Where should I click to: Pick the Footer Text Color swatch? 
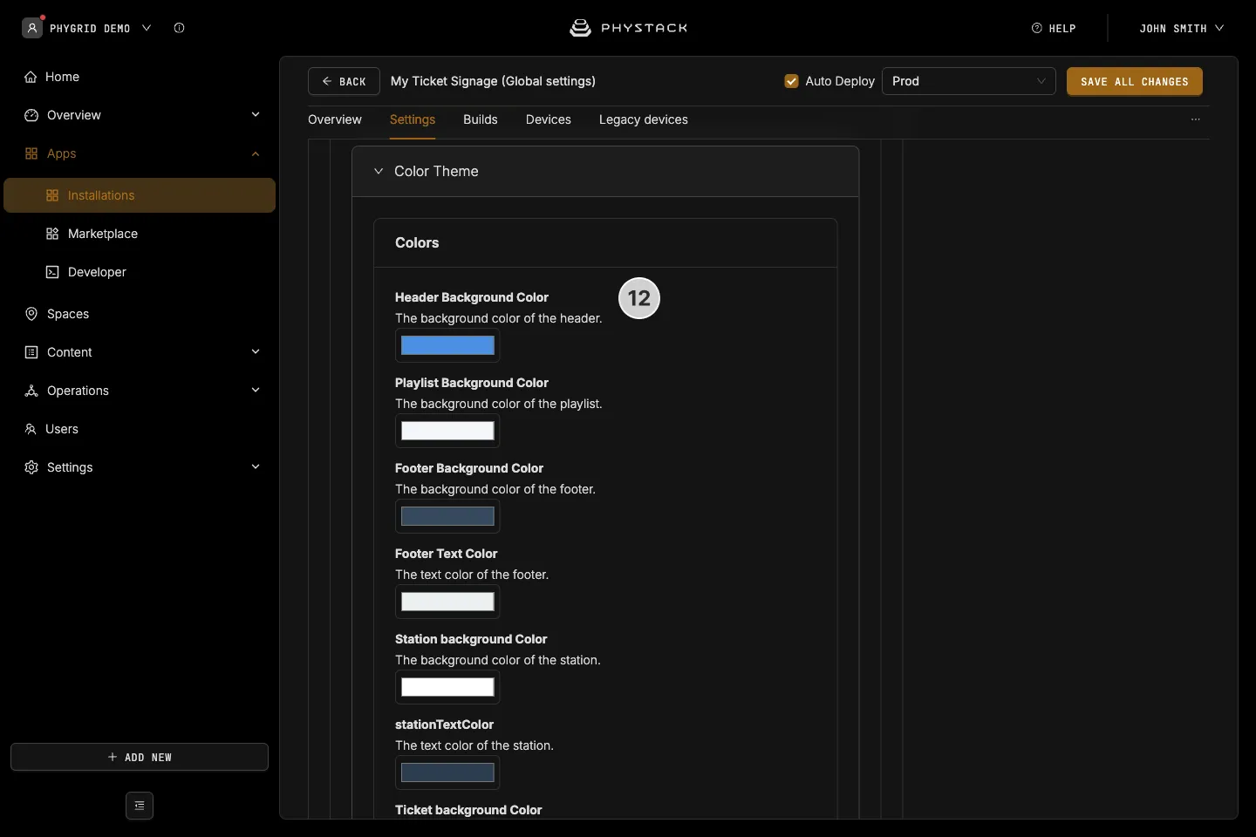click(447, 602)
